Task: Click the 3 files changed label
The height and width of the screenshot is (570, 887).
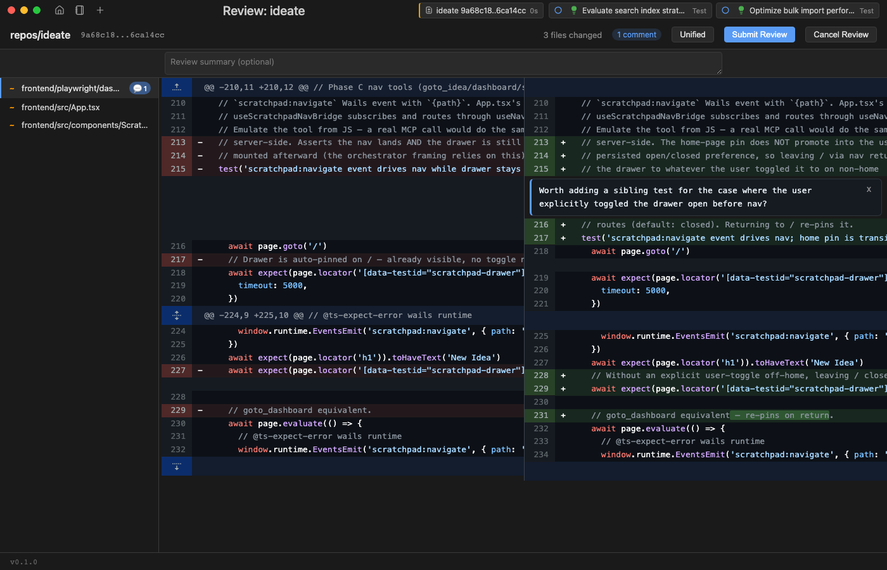Action: pyautogui.click(x=572, y=35)
